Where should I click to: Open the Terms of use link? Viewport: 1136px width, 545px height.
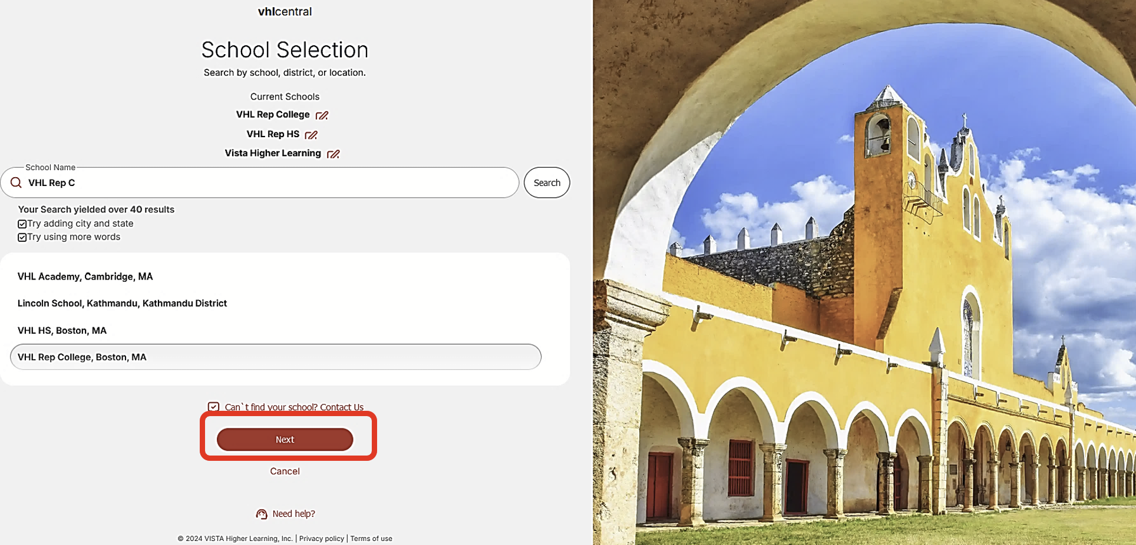pos(371,539)
